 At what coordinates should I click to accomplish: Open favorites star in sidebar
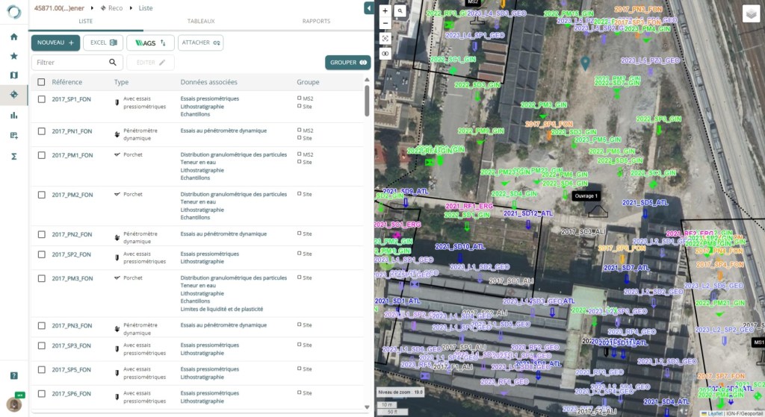tap(13, 56)
